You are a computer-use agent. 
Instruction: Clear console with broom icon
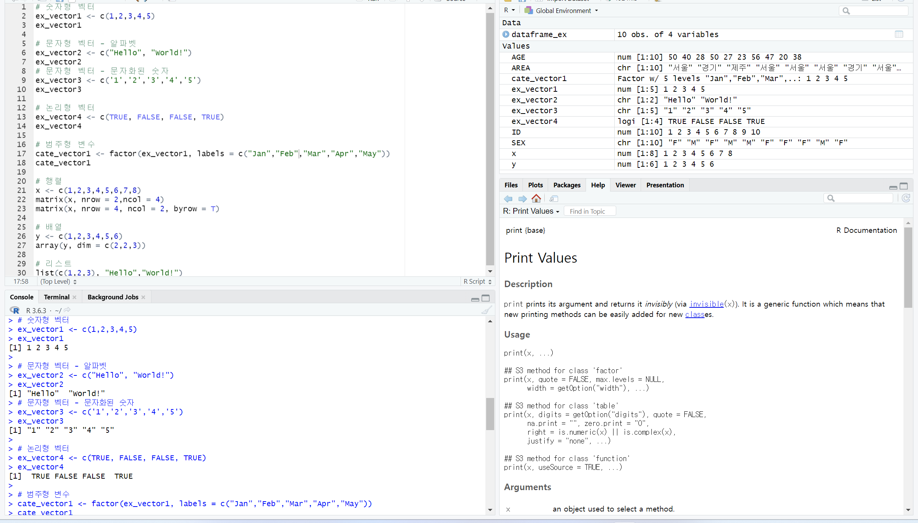486,310
